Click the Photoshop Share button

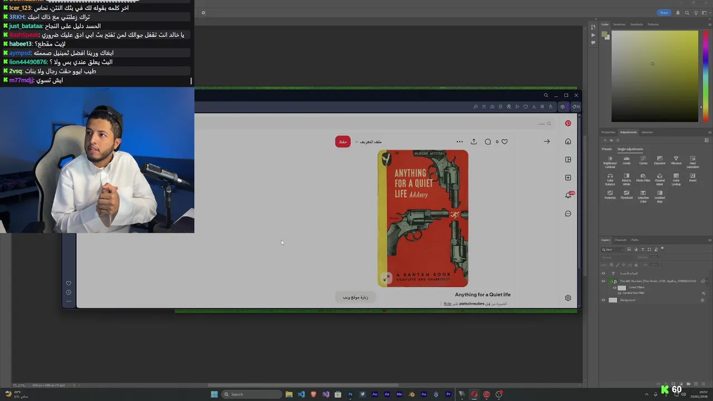(x=664, y=13)
